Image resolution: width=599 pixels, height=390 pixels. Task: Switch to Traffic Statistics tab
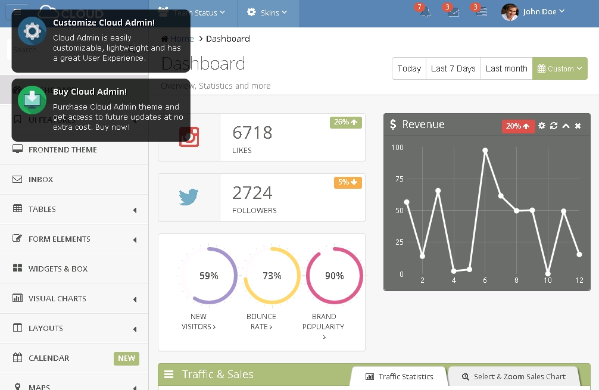[x=399, y=376]
